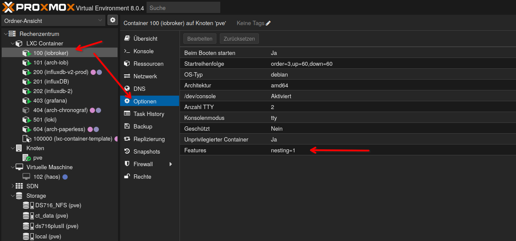This screenshot has width=516, height=241.
Task: Open the Ordner-Ansicht view dropdown
Action: pos(53,21)
